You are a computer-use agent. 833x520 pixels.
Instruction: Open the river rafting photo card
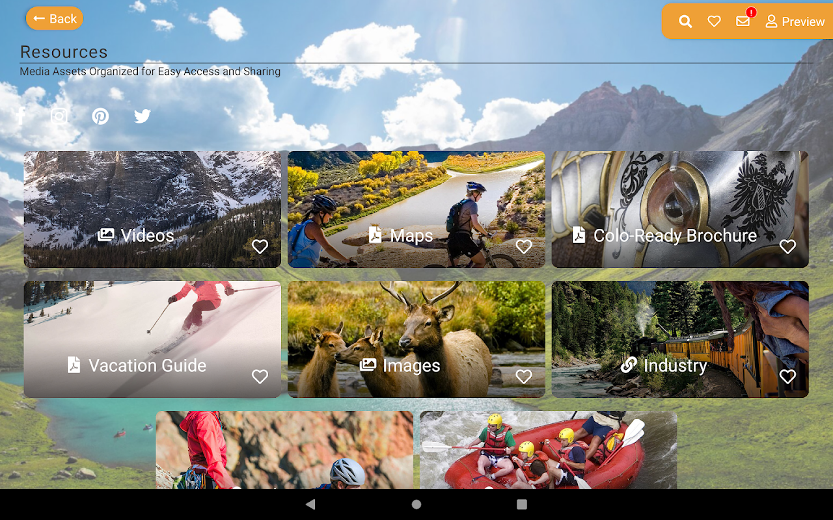pos(549,450)
